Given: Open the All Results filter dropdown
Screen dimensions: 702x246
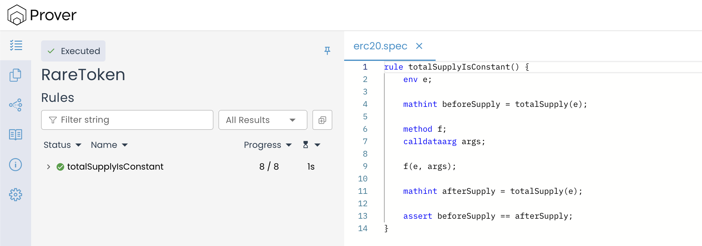Looking at the screenshot, I should pyautogui.click(x=263, y=120).
